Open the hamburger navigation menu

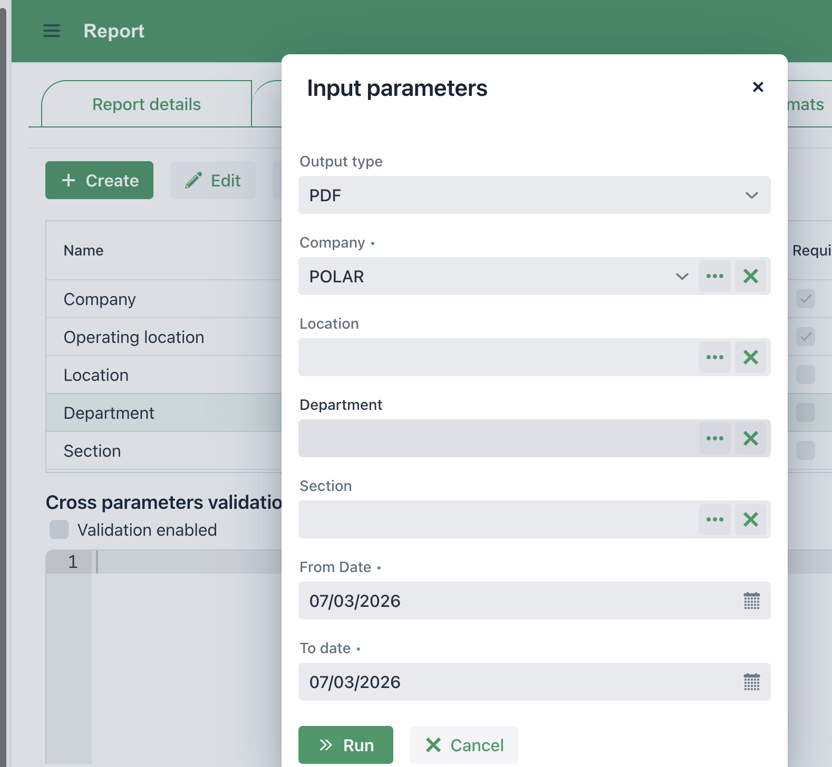tap(51, 31)
